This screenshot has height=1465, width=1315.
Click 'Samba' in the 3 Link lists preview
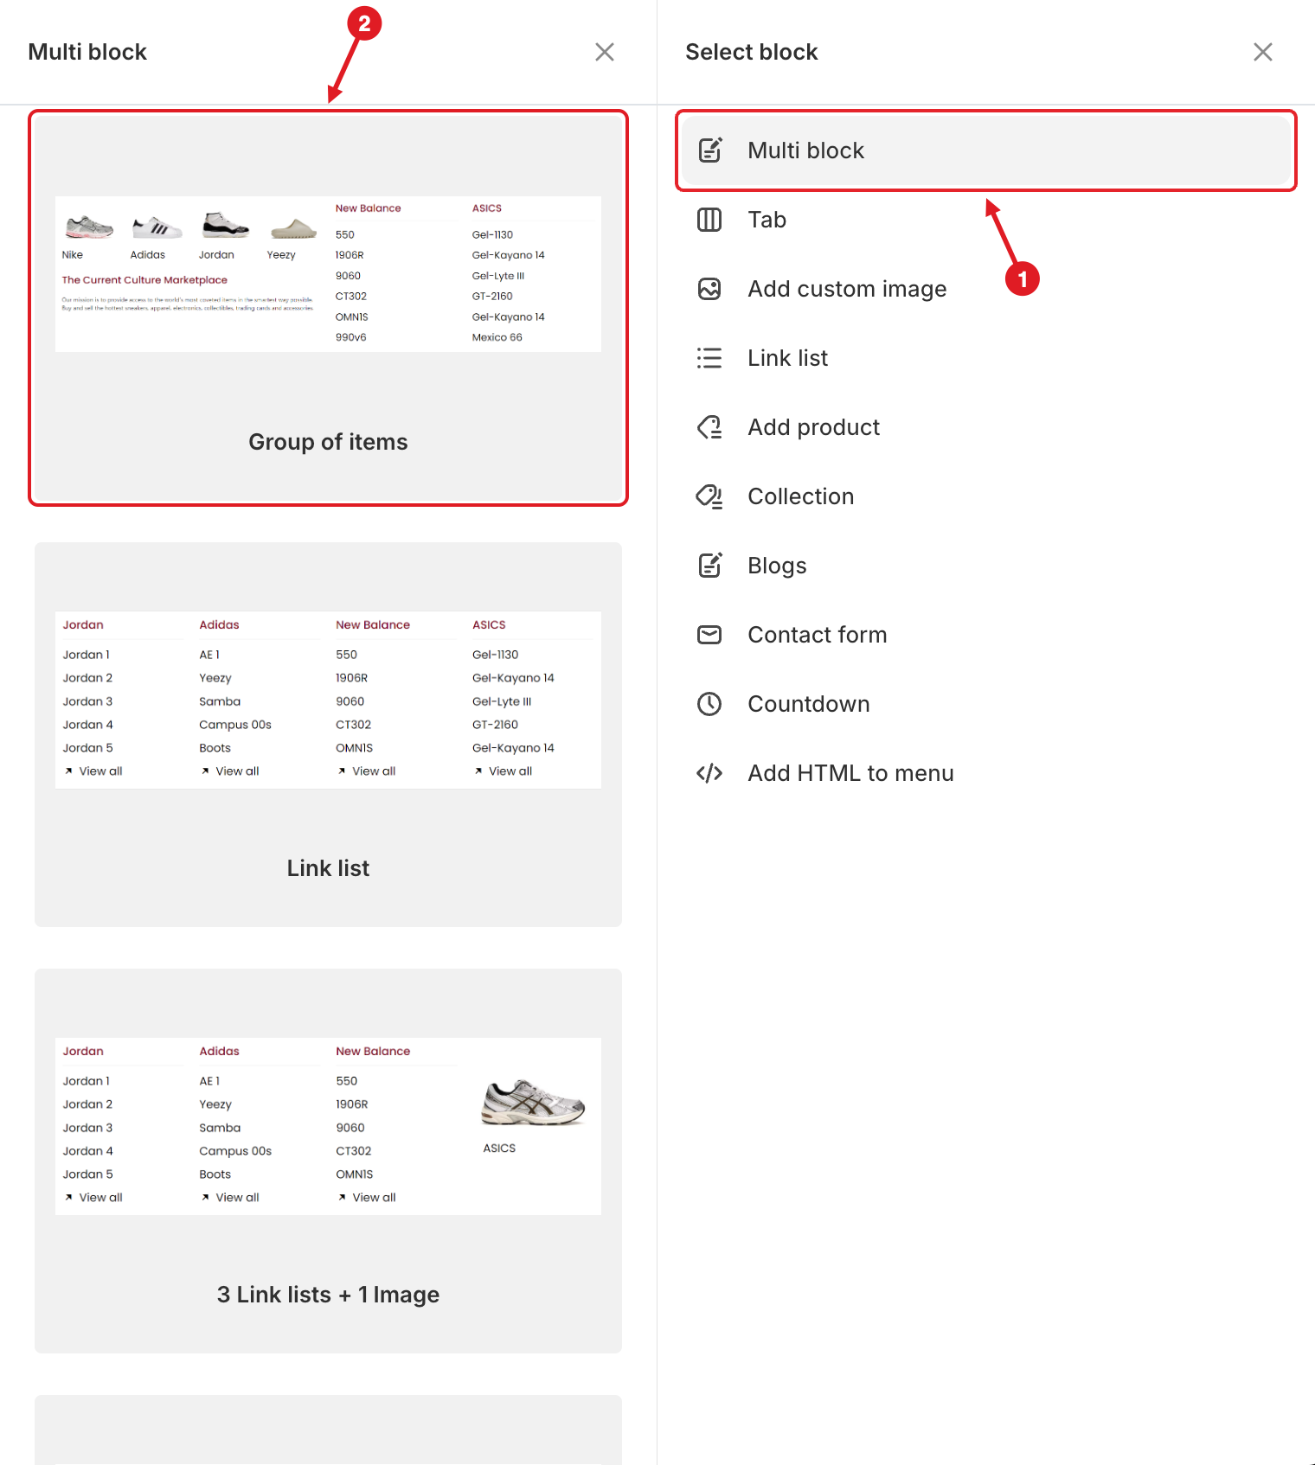coord(220,1128)
